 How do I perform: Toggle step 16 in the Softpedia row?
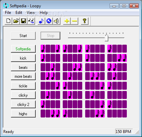click(x=124, y=49)
